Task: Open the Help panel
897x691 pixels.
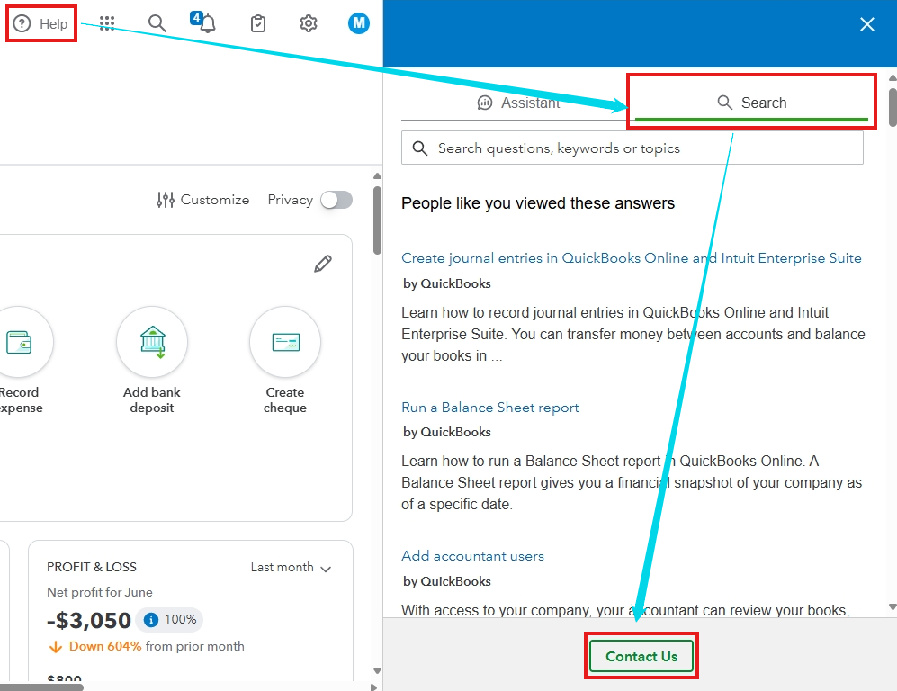Action: [x=40, y=24]
